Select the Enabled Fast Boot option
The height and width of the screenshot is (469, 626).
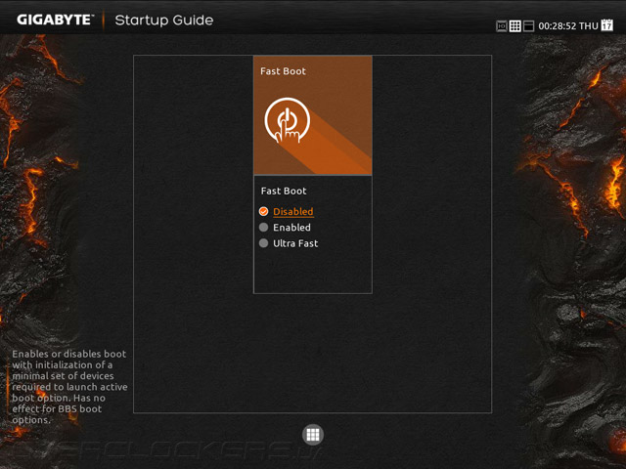coord(285,228)
